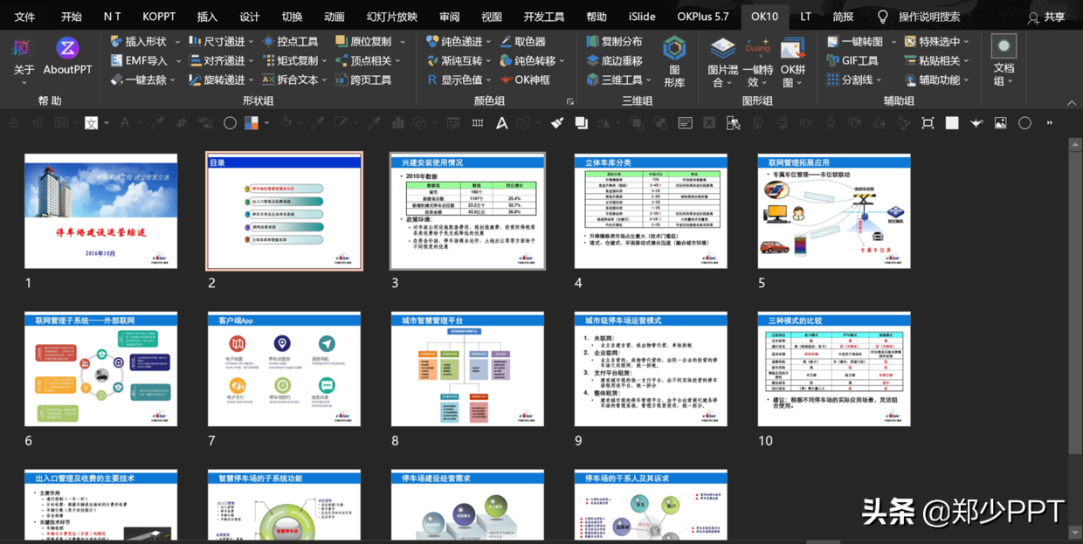The image size is (1083, 544).
Task: Open the 一键特效 Duang menu
Action: coord(757,63)
